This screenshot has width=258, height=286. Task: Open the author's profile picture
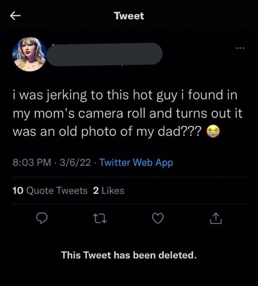click(x=29, y=54)
